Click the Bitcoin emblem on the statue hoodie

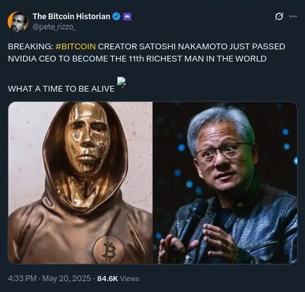(x=109, y=250)
